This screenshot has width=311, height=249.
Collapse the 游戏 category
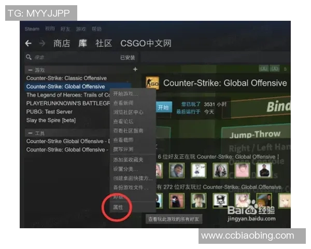pos(31,70)
